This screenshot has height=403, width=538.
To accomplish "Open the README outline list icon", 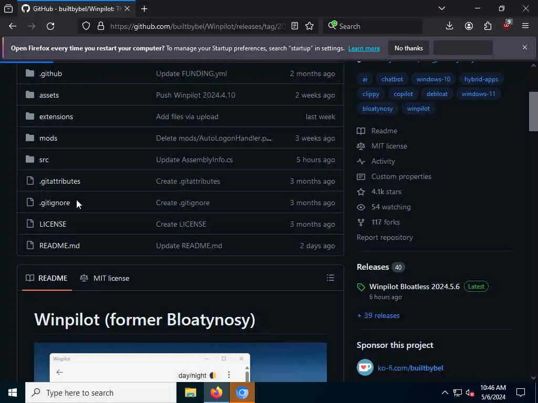I will tap(330, 278).
